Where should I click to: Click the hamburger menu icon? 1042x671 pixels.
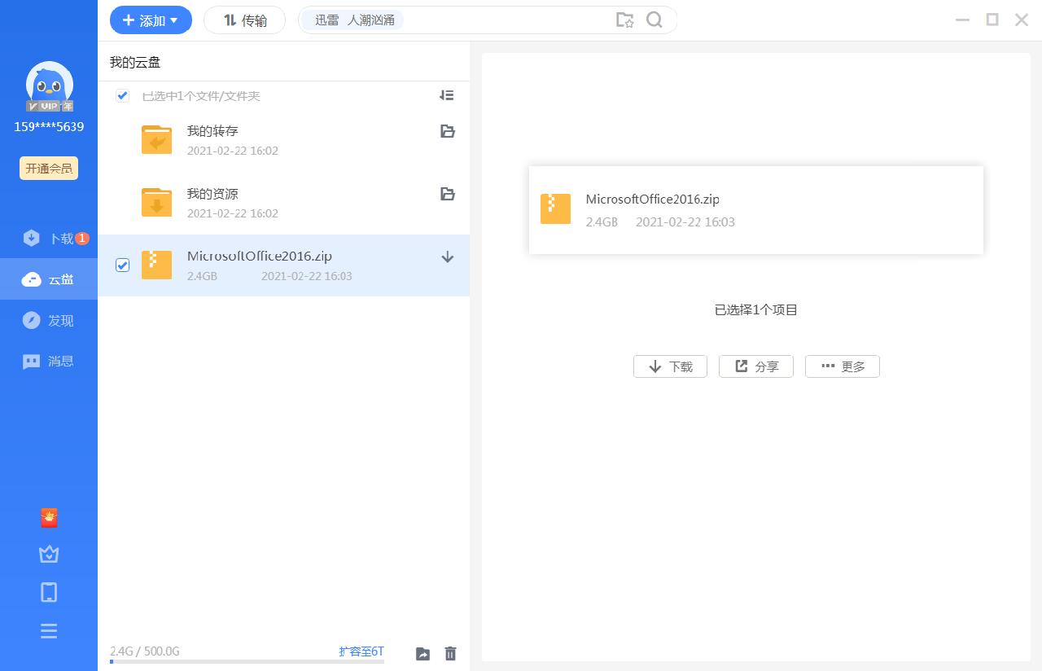click(49, 630)
